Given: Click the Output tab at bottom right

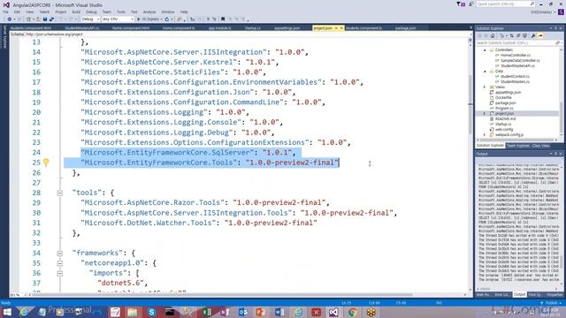Looking at the screenshot, I should pos(519,294).
